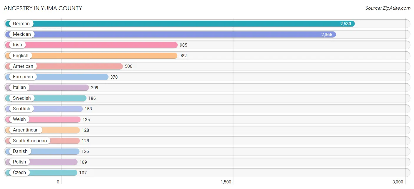The image size is (414, 189).
Task: Click the 128 value beside Argentinean
Action: coord(85,130)
